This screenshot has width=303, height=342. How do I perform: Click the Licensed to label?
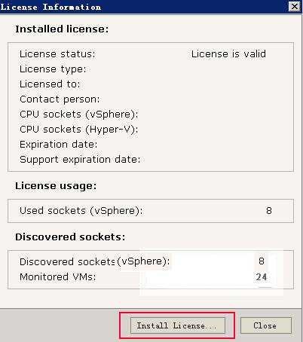click(50, 84)
